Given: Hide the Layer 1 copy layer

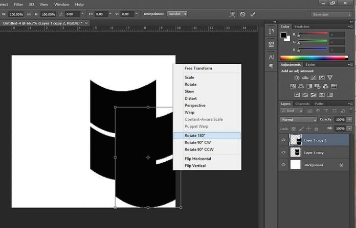Looking at the screenshot, I should [282, 153].
